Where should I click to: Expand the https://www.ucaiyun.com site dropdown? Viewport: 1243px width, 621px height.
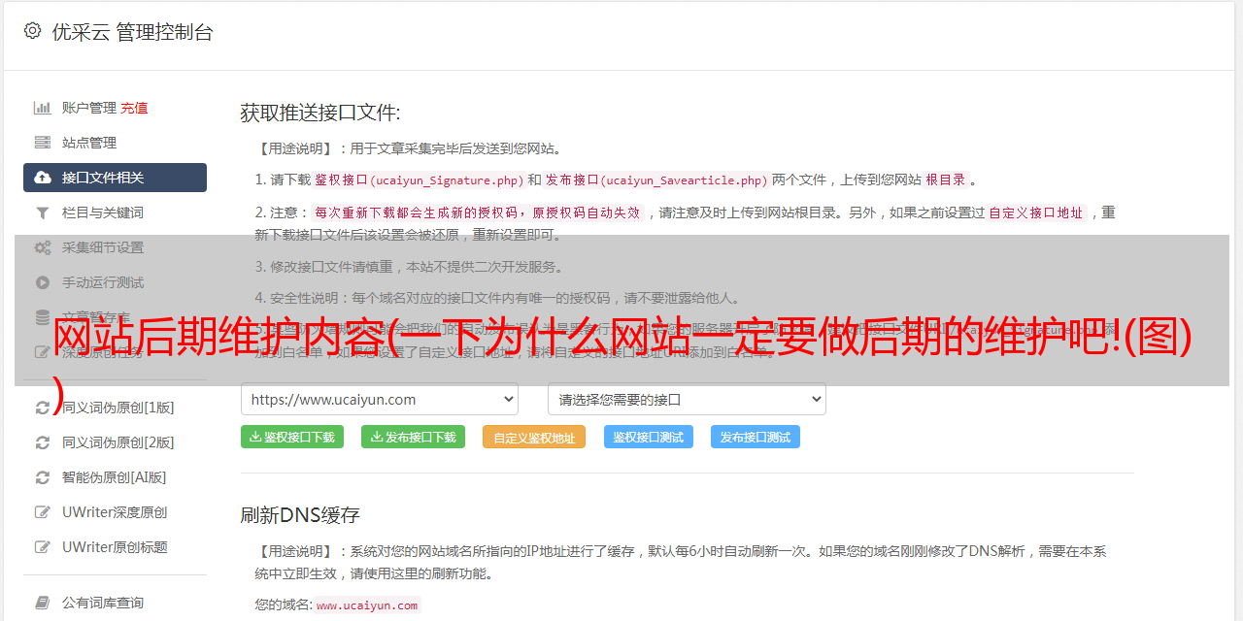(380, 399)
